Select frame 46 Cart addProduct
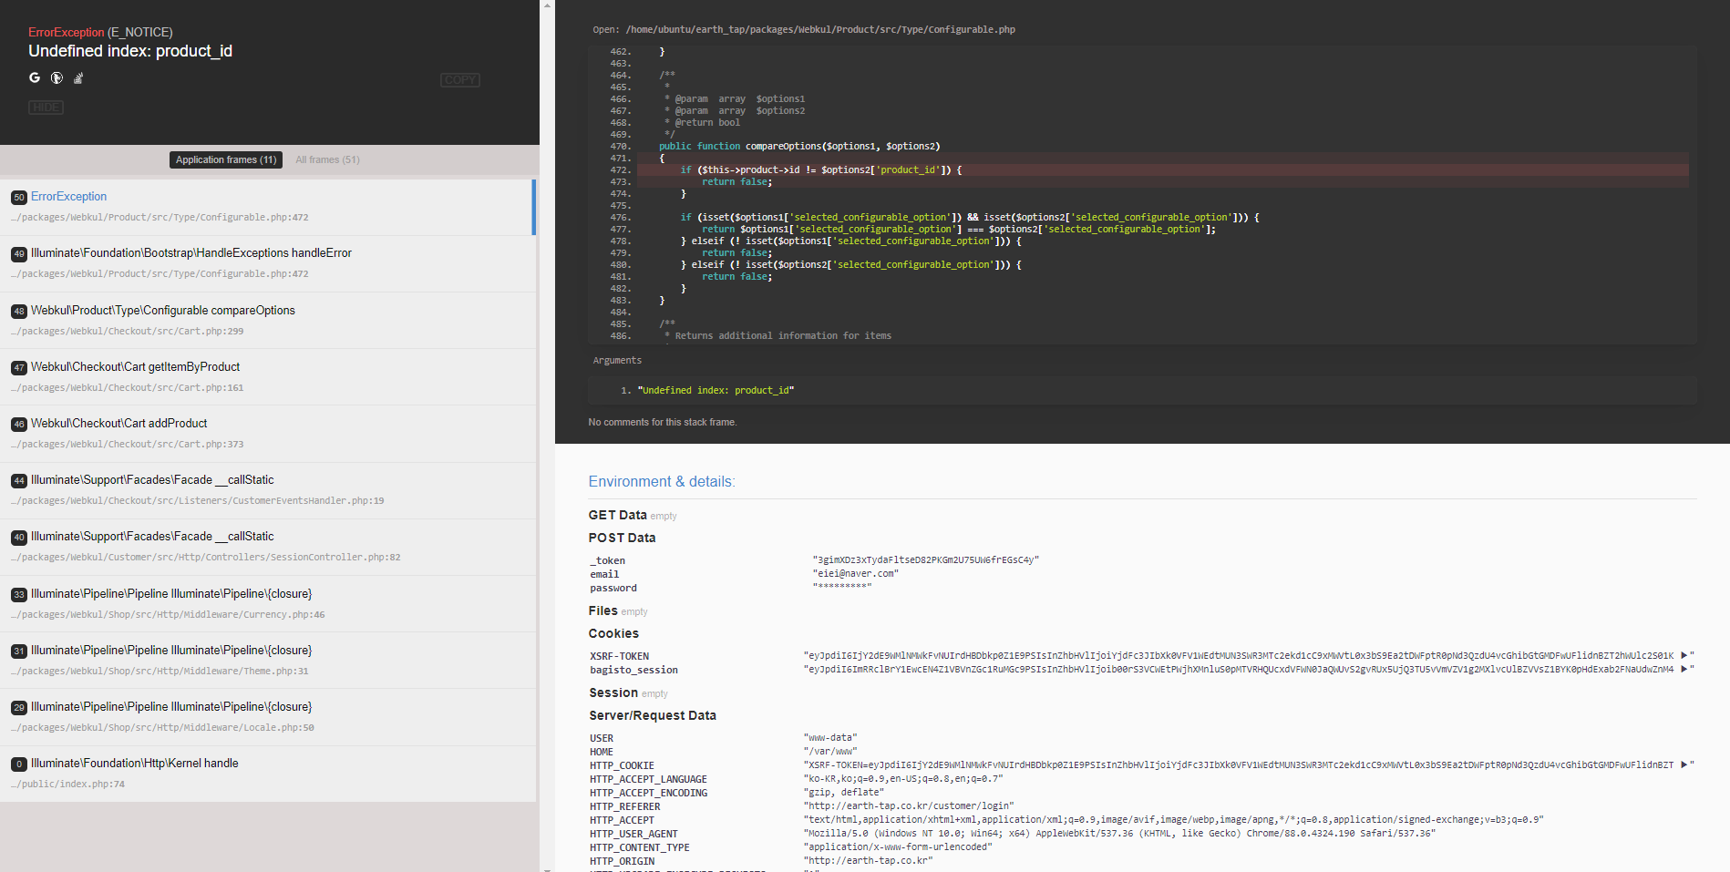 (x=266, y=434)
